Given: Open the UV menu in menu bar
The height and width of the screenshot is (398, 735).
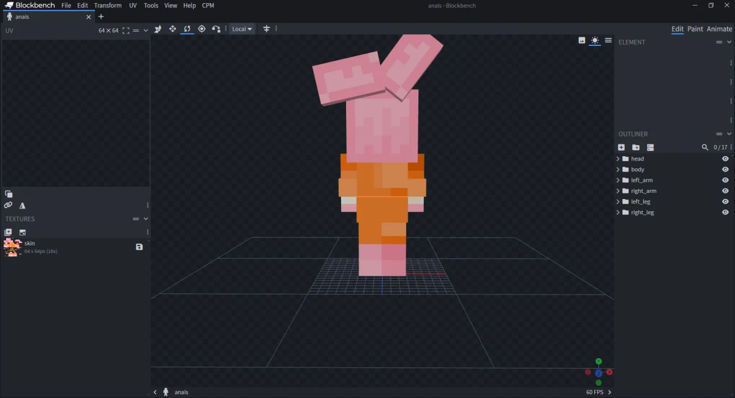Looking at the screenshot, I should (133, 6).
